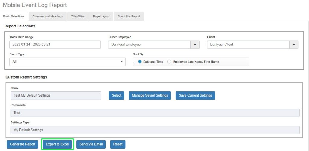Click the Track Date Range field

55,45
